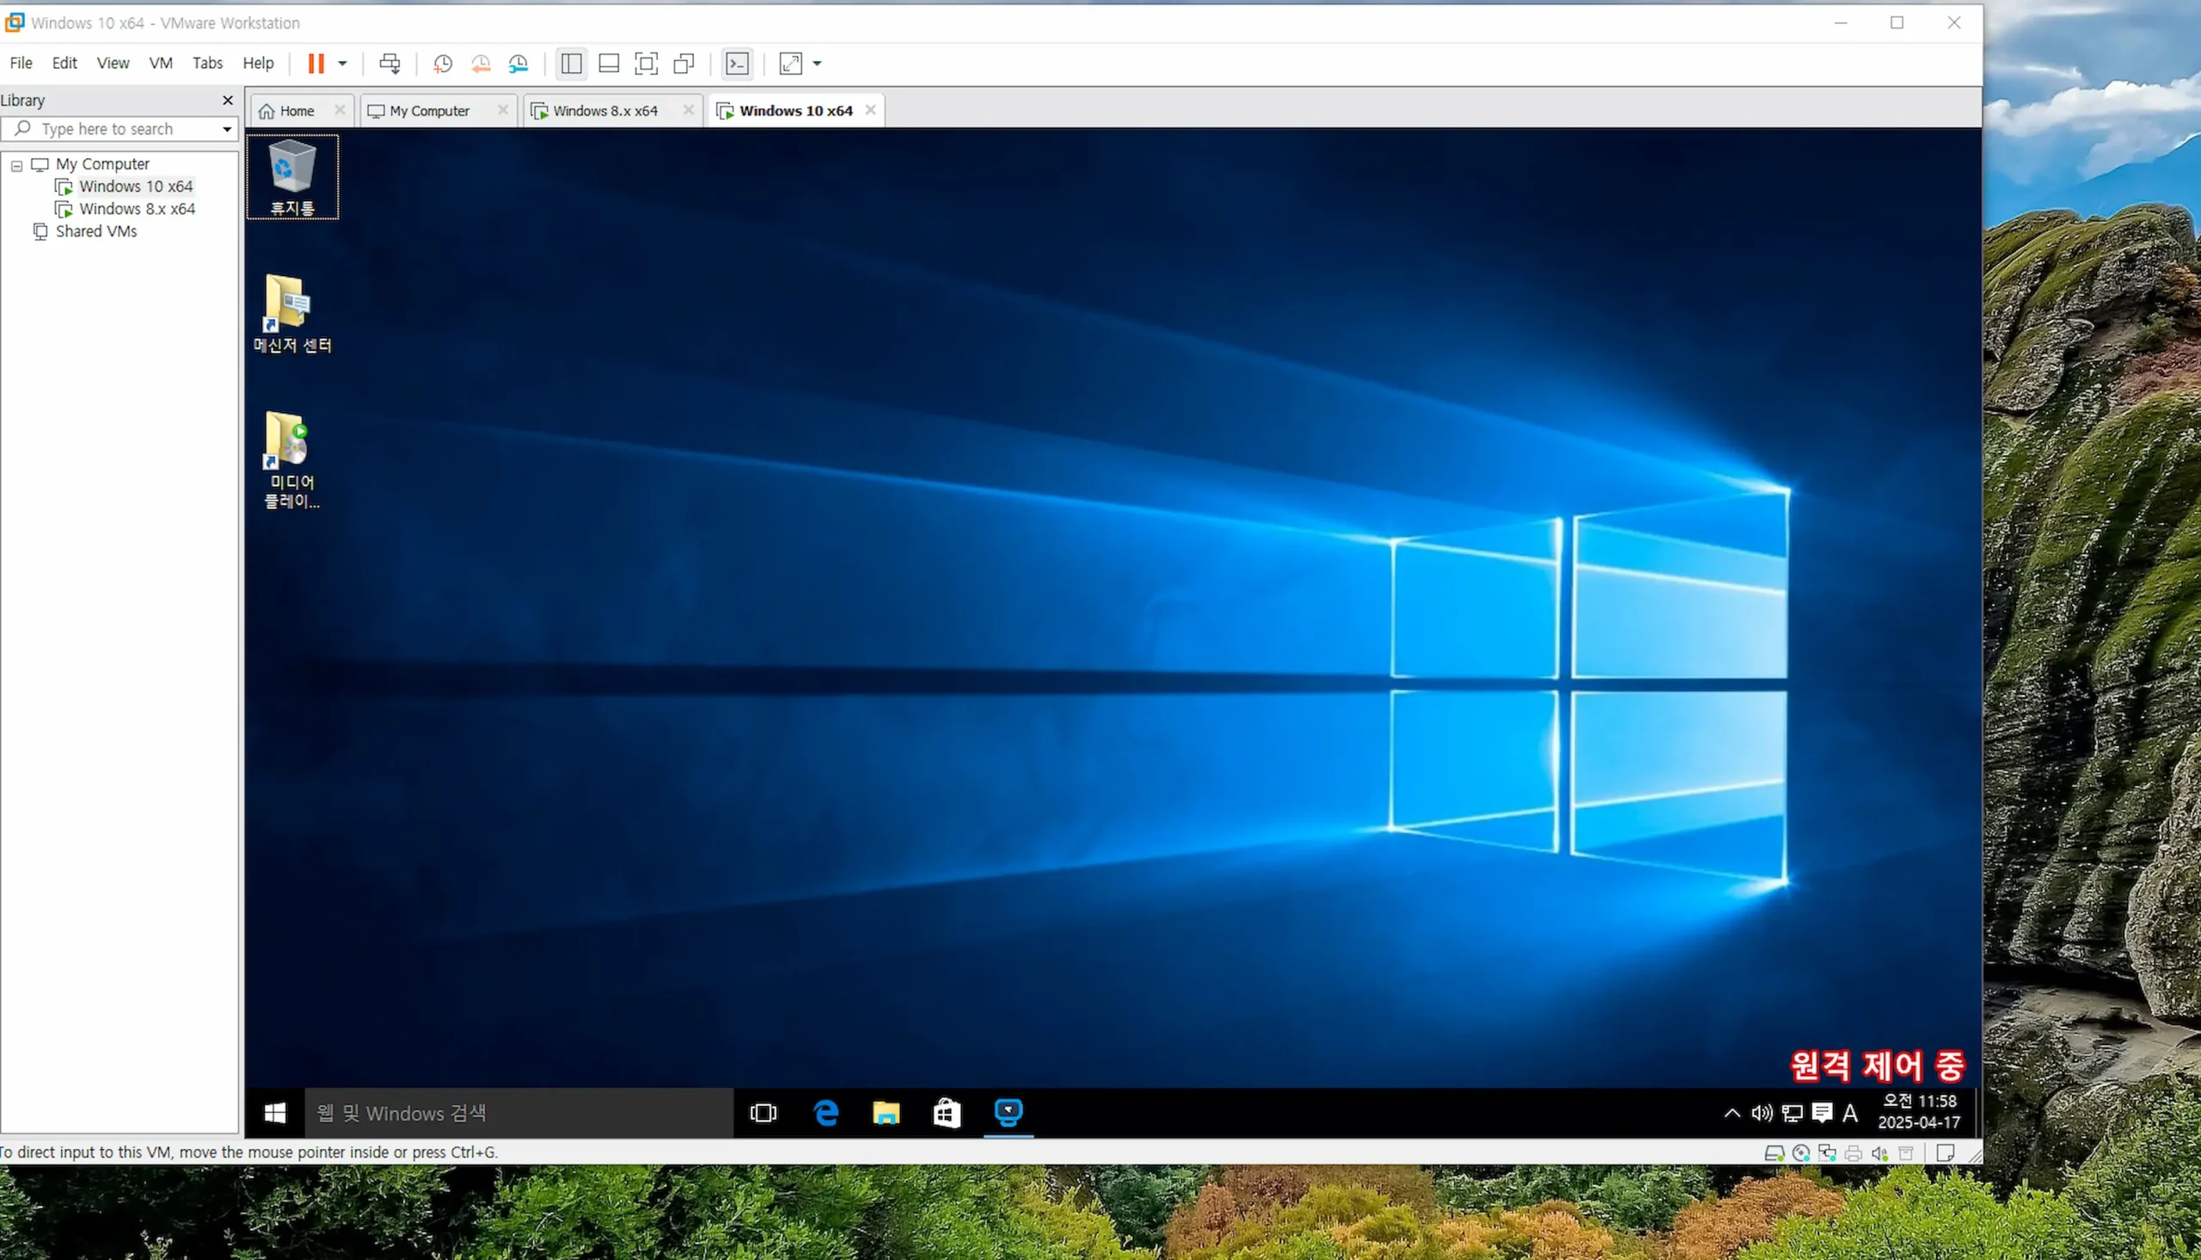Toggle the console view icon
This screenshot has height=1260, width=2201.
click(737, 63)
